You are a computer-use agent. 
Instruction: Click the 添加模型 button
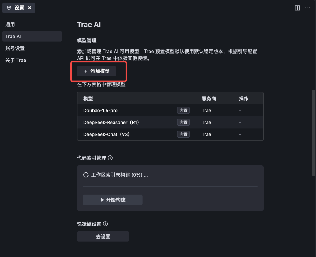pos(96,71)
